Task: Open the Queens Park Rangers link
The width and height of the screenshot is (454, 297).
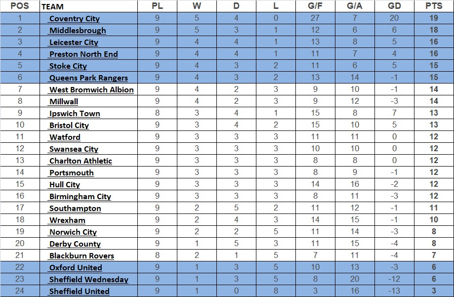Action: coord(88,78)
